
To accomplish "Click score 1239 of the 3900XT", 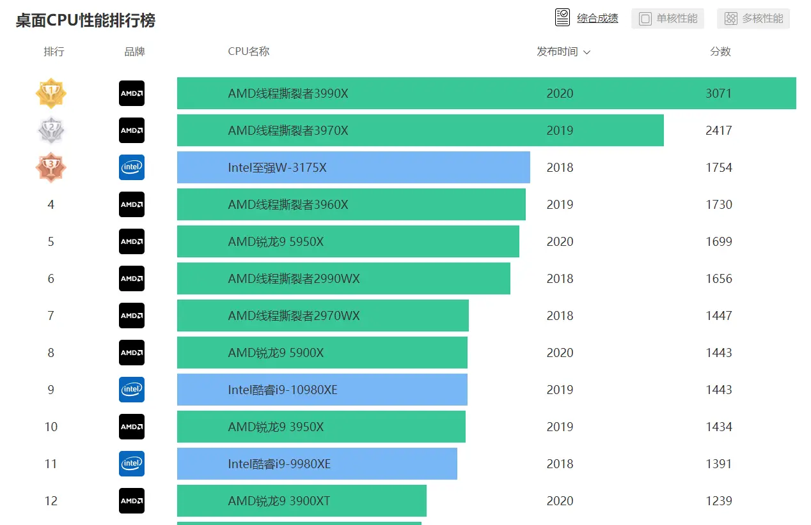I will point(719,501).
